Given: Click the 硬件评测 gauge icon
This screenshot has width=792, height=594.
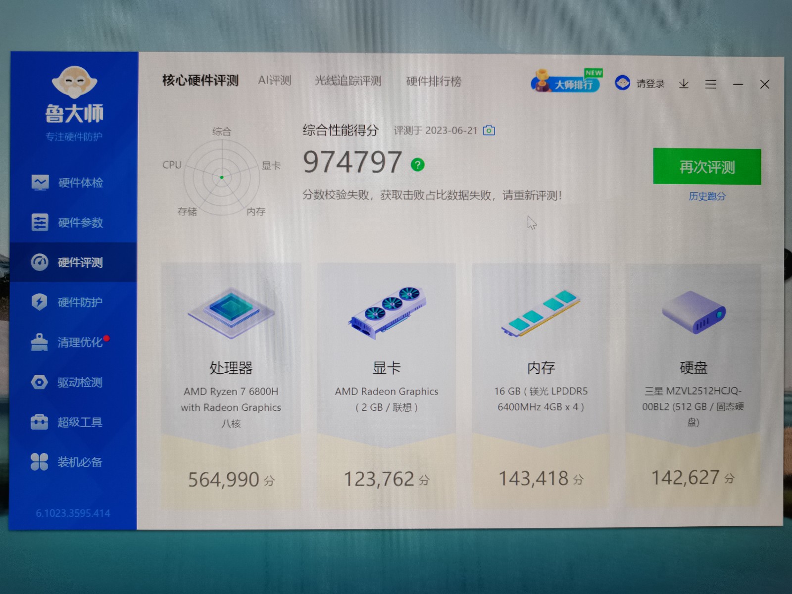Looking at the screenshot, I should [x=40, y=262].
